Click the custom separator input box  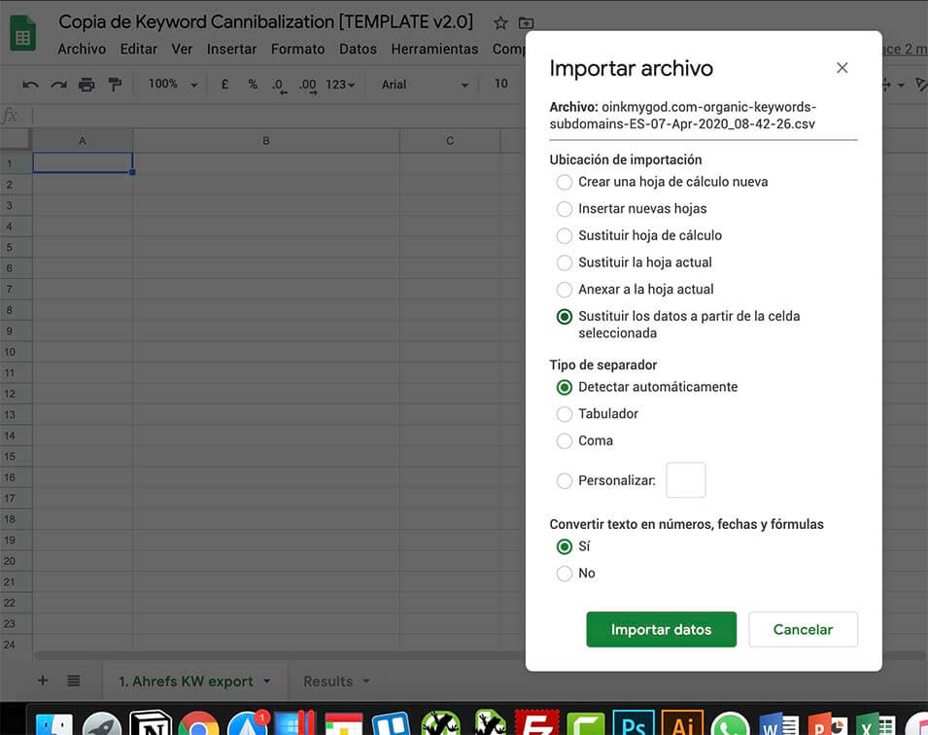click(685, 480)
